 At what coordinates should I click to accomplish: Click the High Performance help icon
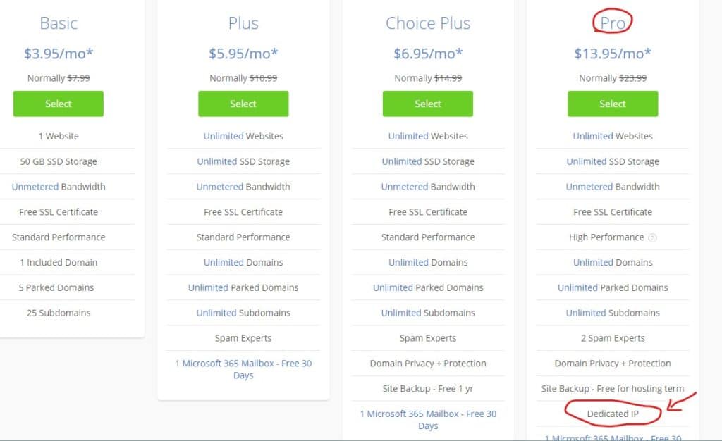(652, 237)
